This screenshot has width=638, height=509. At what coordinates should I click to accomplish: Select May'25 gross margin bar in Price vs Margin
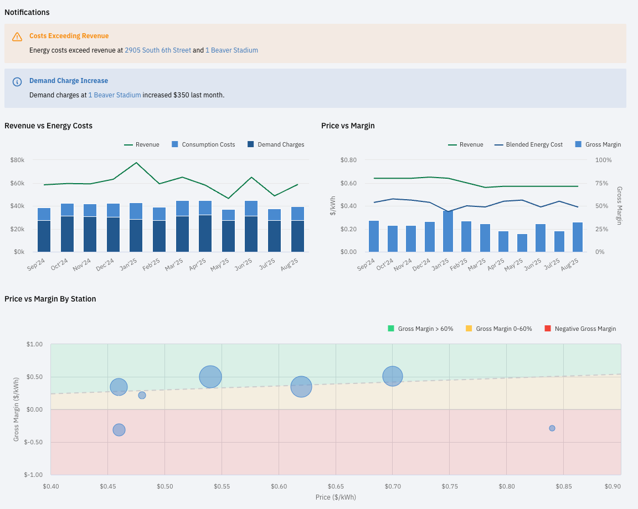tap(522, 243)
